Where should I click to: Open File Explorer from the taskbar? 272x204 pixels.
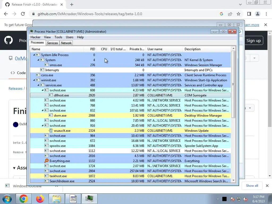[x=57, y=199]
